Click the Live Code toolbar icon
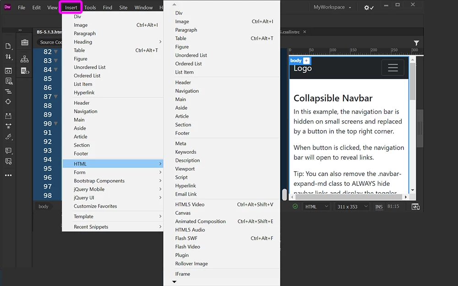This screenshot has height=286, width=458. tap(8, 71)
